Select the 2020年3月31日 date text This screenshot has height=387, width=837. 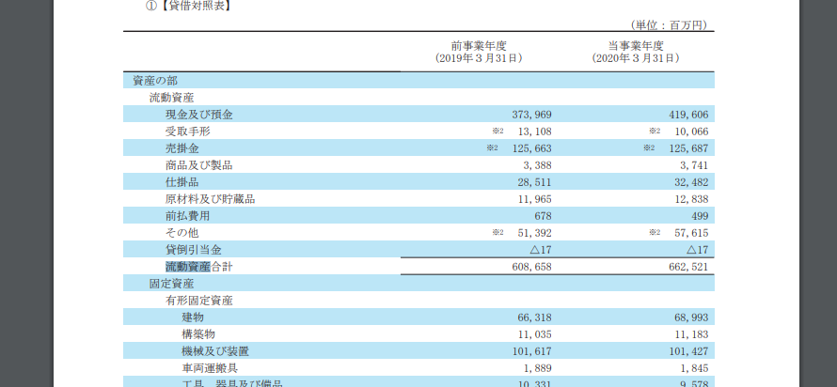(635, 58)
